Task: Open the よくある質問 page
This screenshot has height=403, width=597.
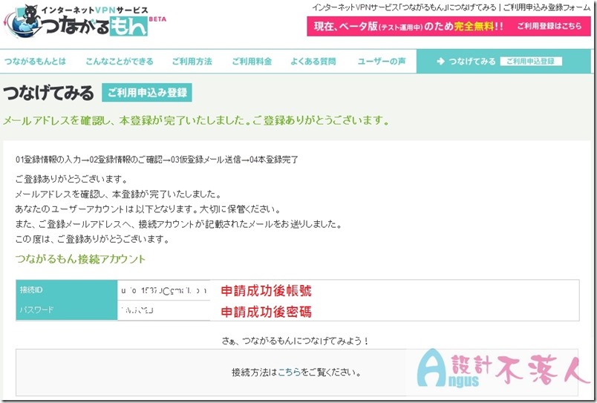Action: pos(313,62)
